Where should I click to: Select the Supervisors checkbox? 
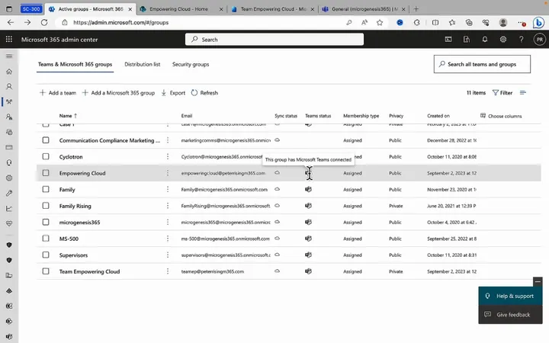46,255
